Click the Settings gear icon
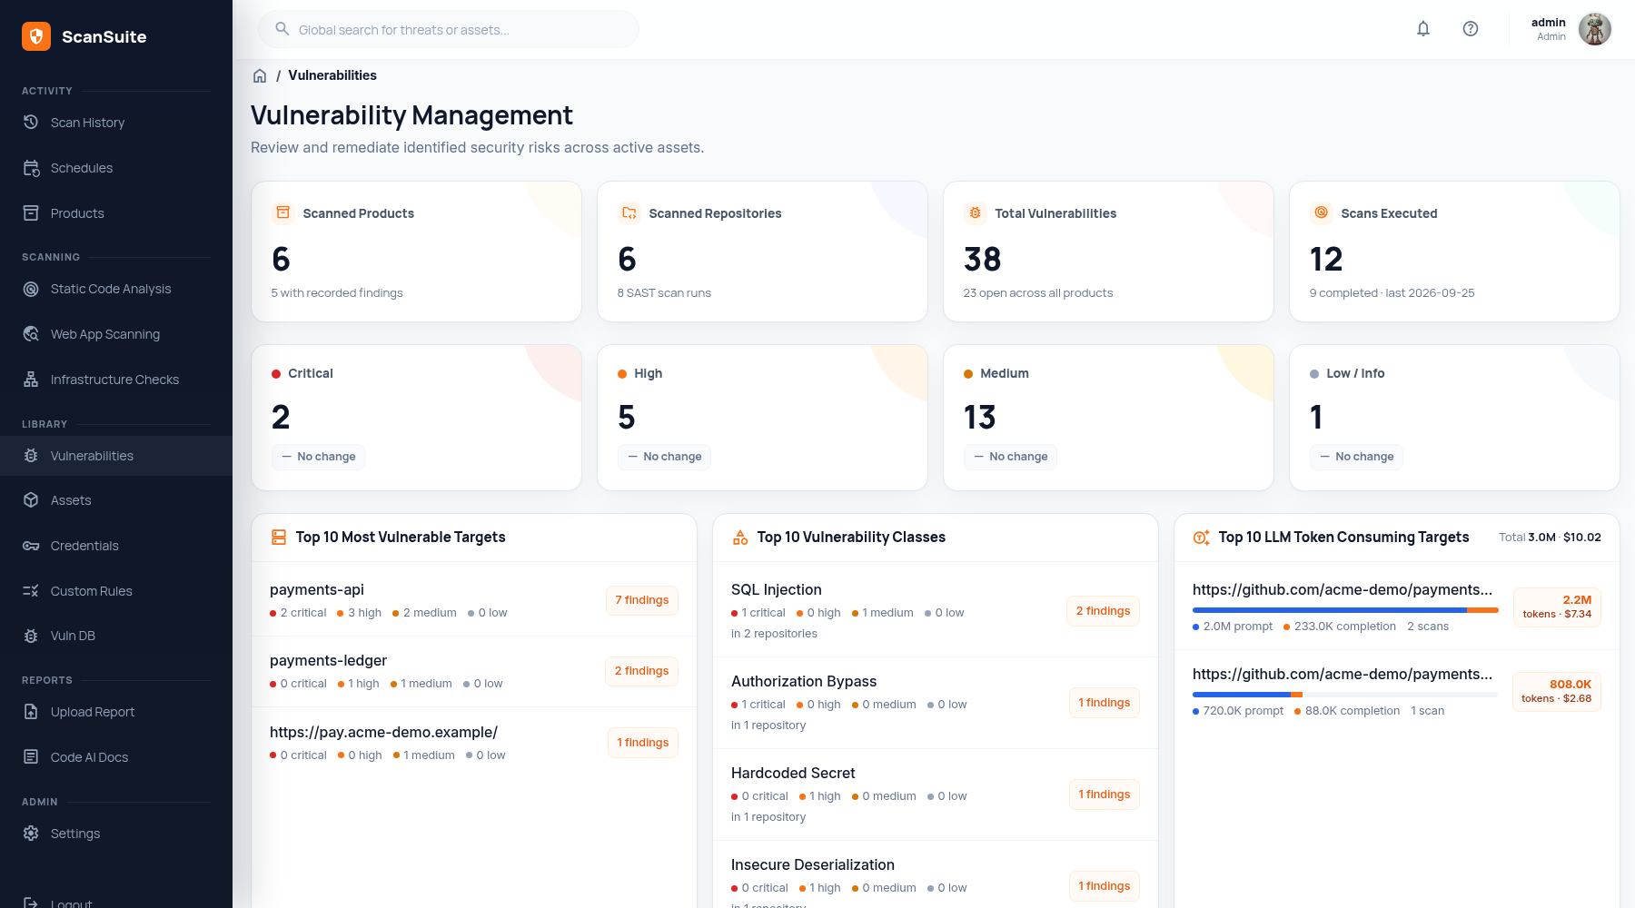This screenshot has width=1635, height=908. click(31, 834)
